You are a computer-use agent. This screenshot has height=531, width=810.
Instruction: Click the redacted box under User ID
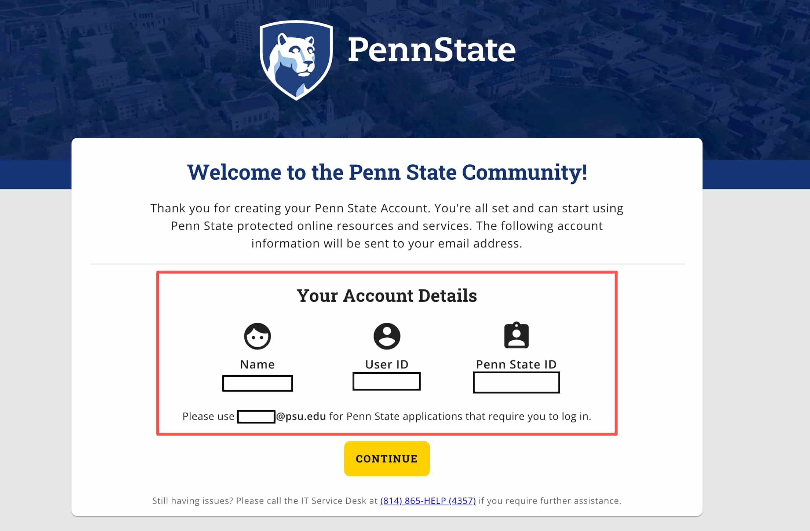(x=386, y=381)
